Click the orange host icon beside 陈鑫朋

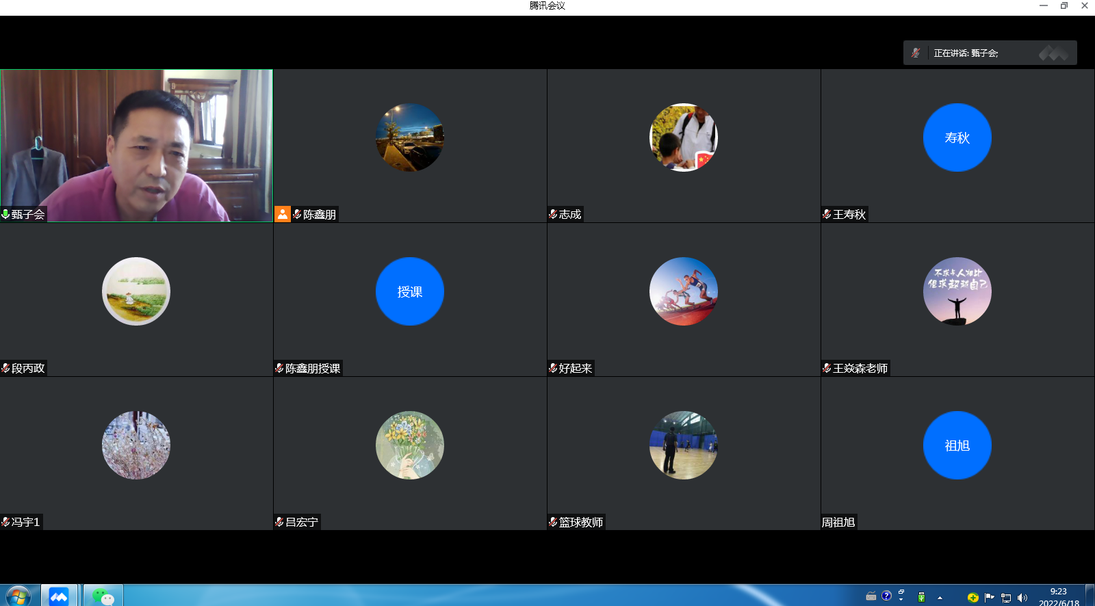click(283, 214)
